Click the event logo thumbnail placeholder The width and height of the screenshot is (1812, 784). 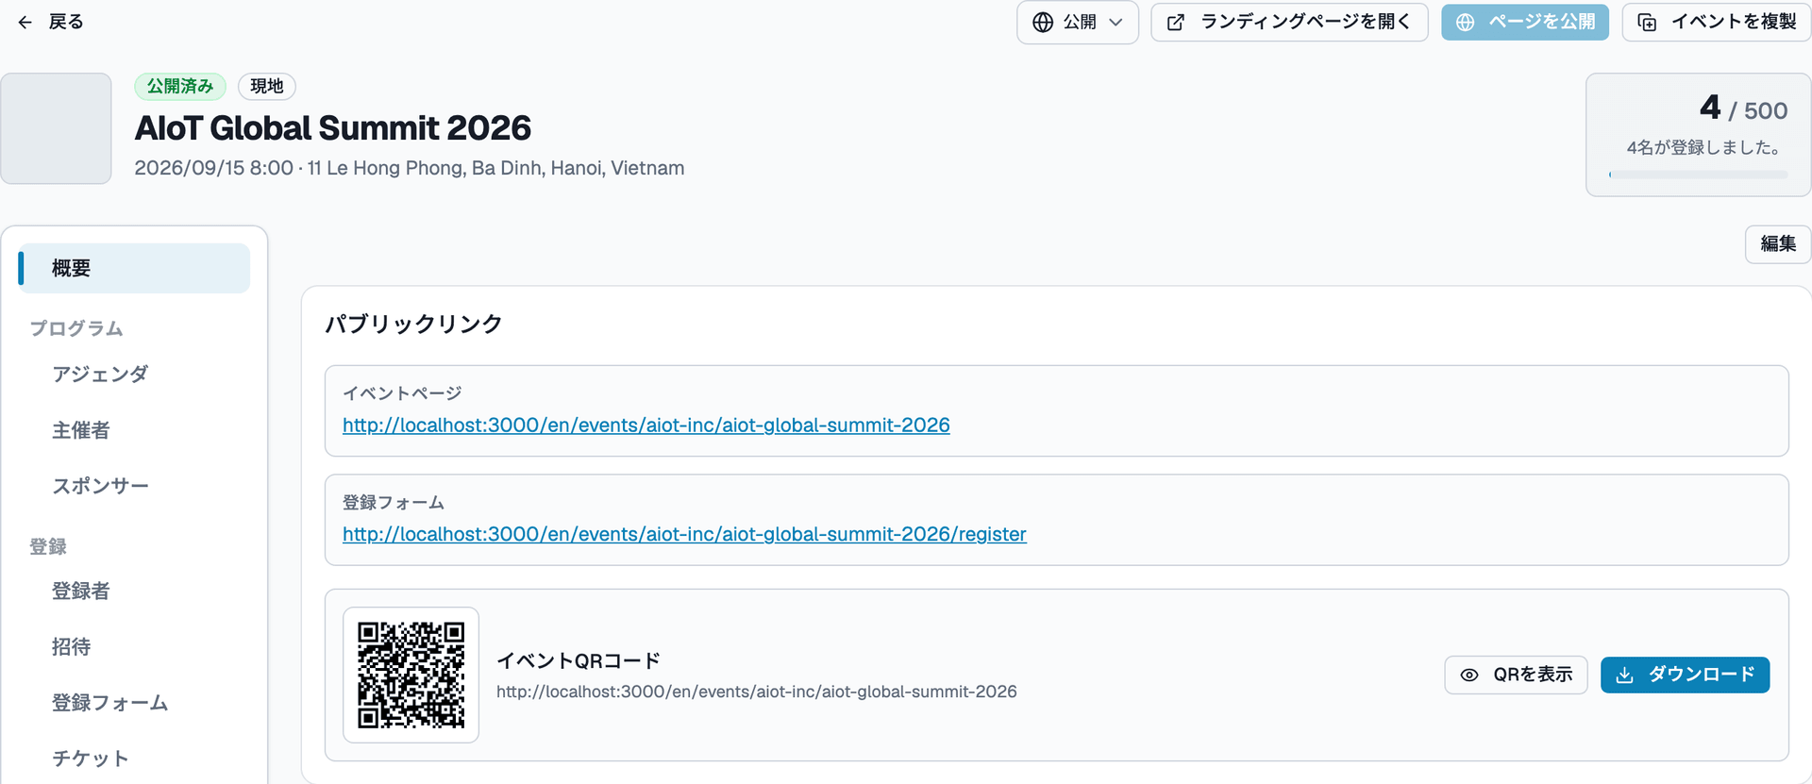[56, 128]
